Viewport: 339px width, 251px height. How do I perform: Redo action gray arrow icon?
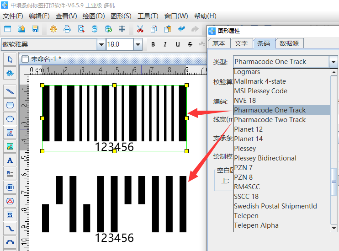click(x=195, y=29)
